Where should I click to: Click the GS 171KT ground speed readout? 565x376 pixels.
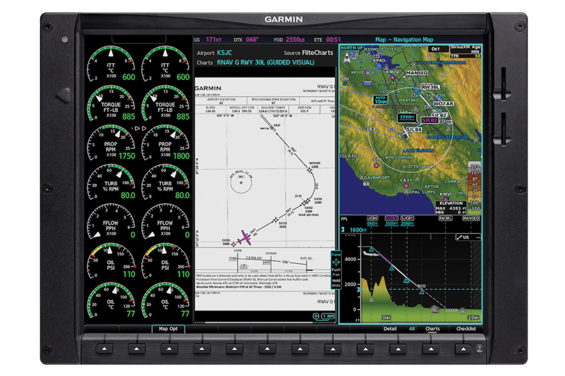coord(208,39)
